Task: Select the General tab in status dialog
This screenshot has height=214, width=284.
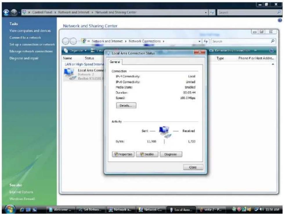Action: 115,62
